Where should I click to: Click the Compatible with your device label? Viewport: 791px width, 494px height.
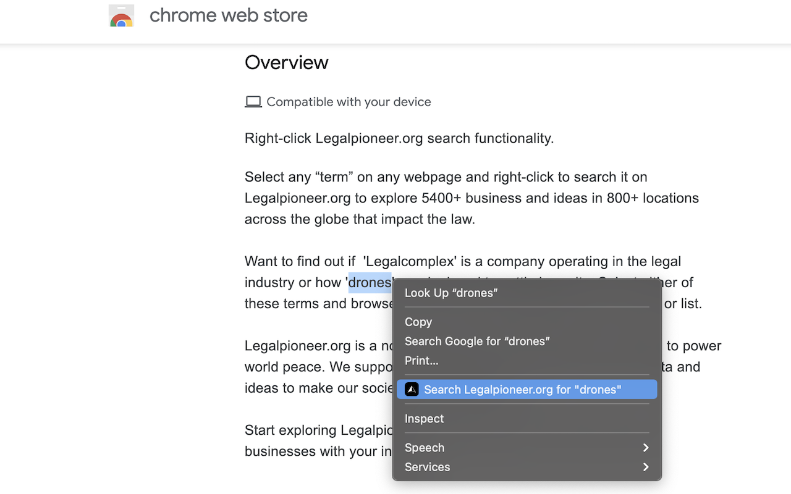tap(348, 101)
